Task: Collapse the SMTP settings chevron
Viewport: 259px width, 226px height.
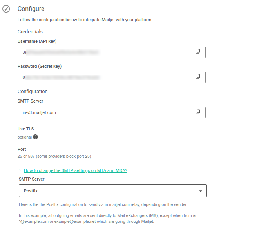Action: pos(20,170)
